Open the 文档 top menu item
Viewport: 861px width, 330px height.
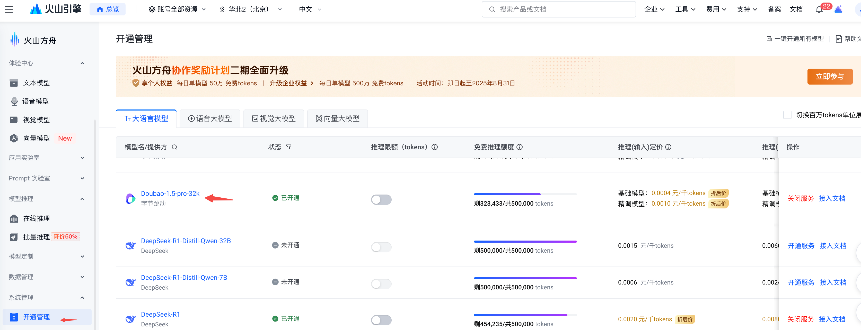pos(796,9)
